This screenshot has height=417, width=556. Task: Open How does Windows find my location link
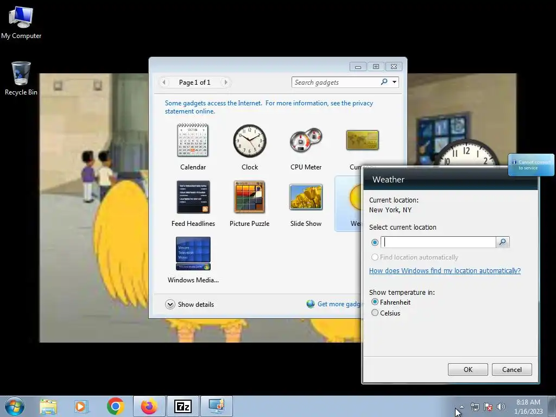445,270
